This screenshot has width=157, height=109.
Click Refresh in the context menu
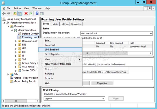pos(60,78)
